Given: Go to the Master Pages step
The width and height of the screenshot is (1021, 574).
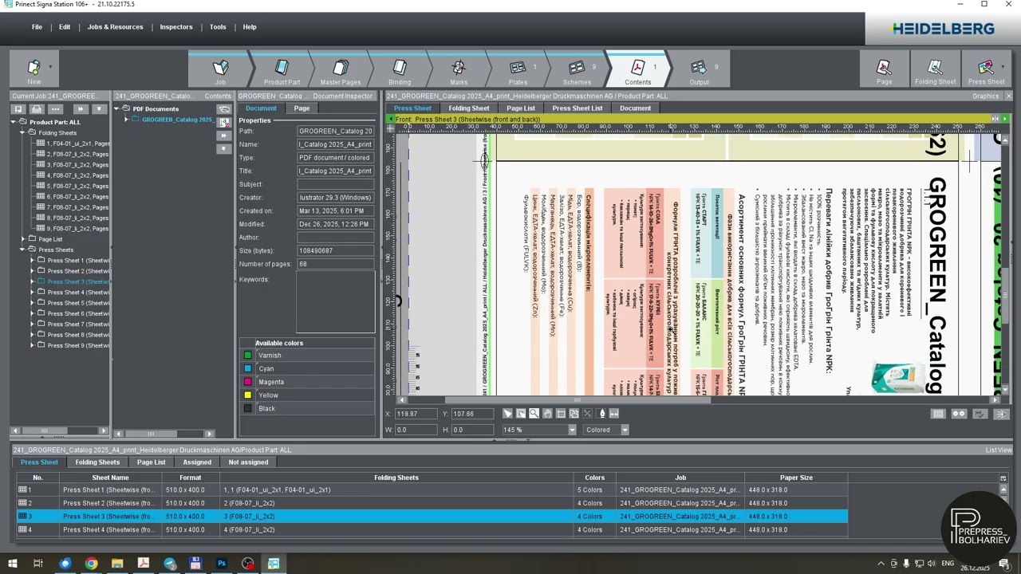Looking at the screenshot, I should point(341,69).
